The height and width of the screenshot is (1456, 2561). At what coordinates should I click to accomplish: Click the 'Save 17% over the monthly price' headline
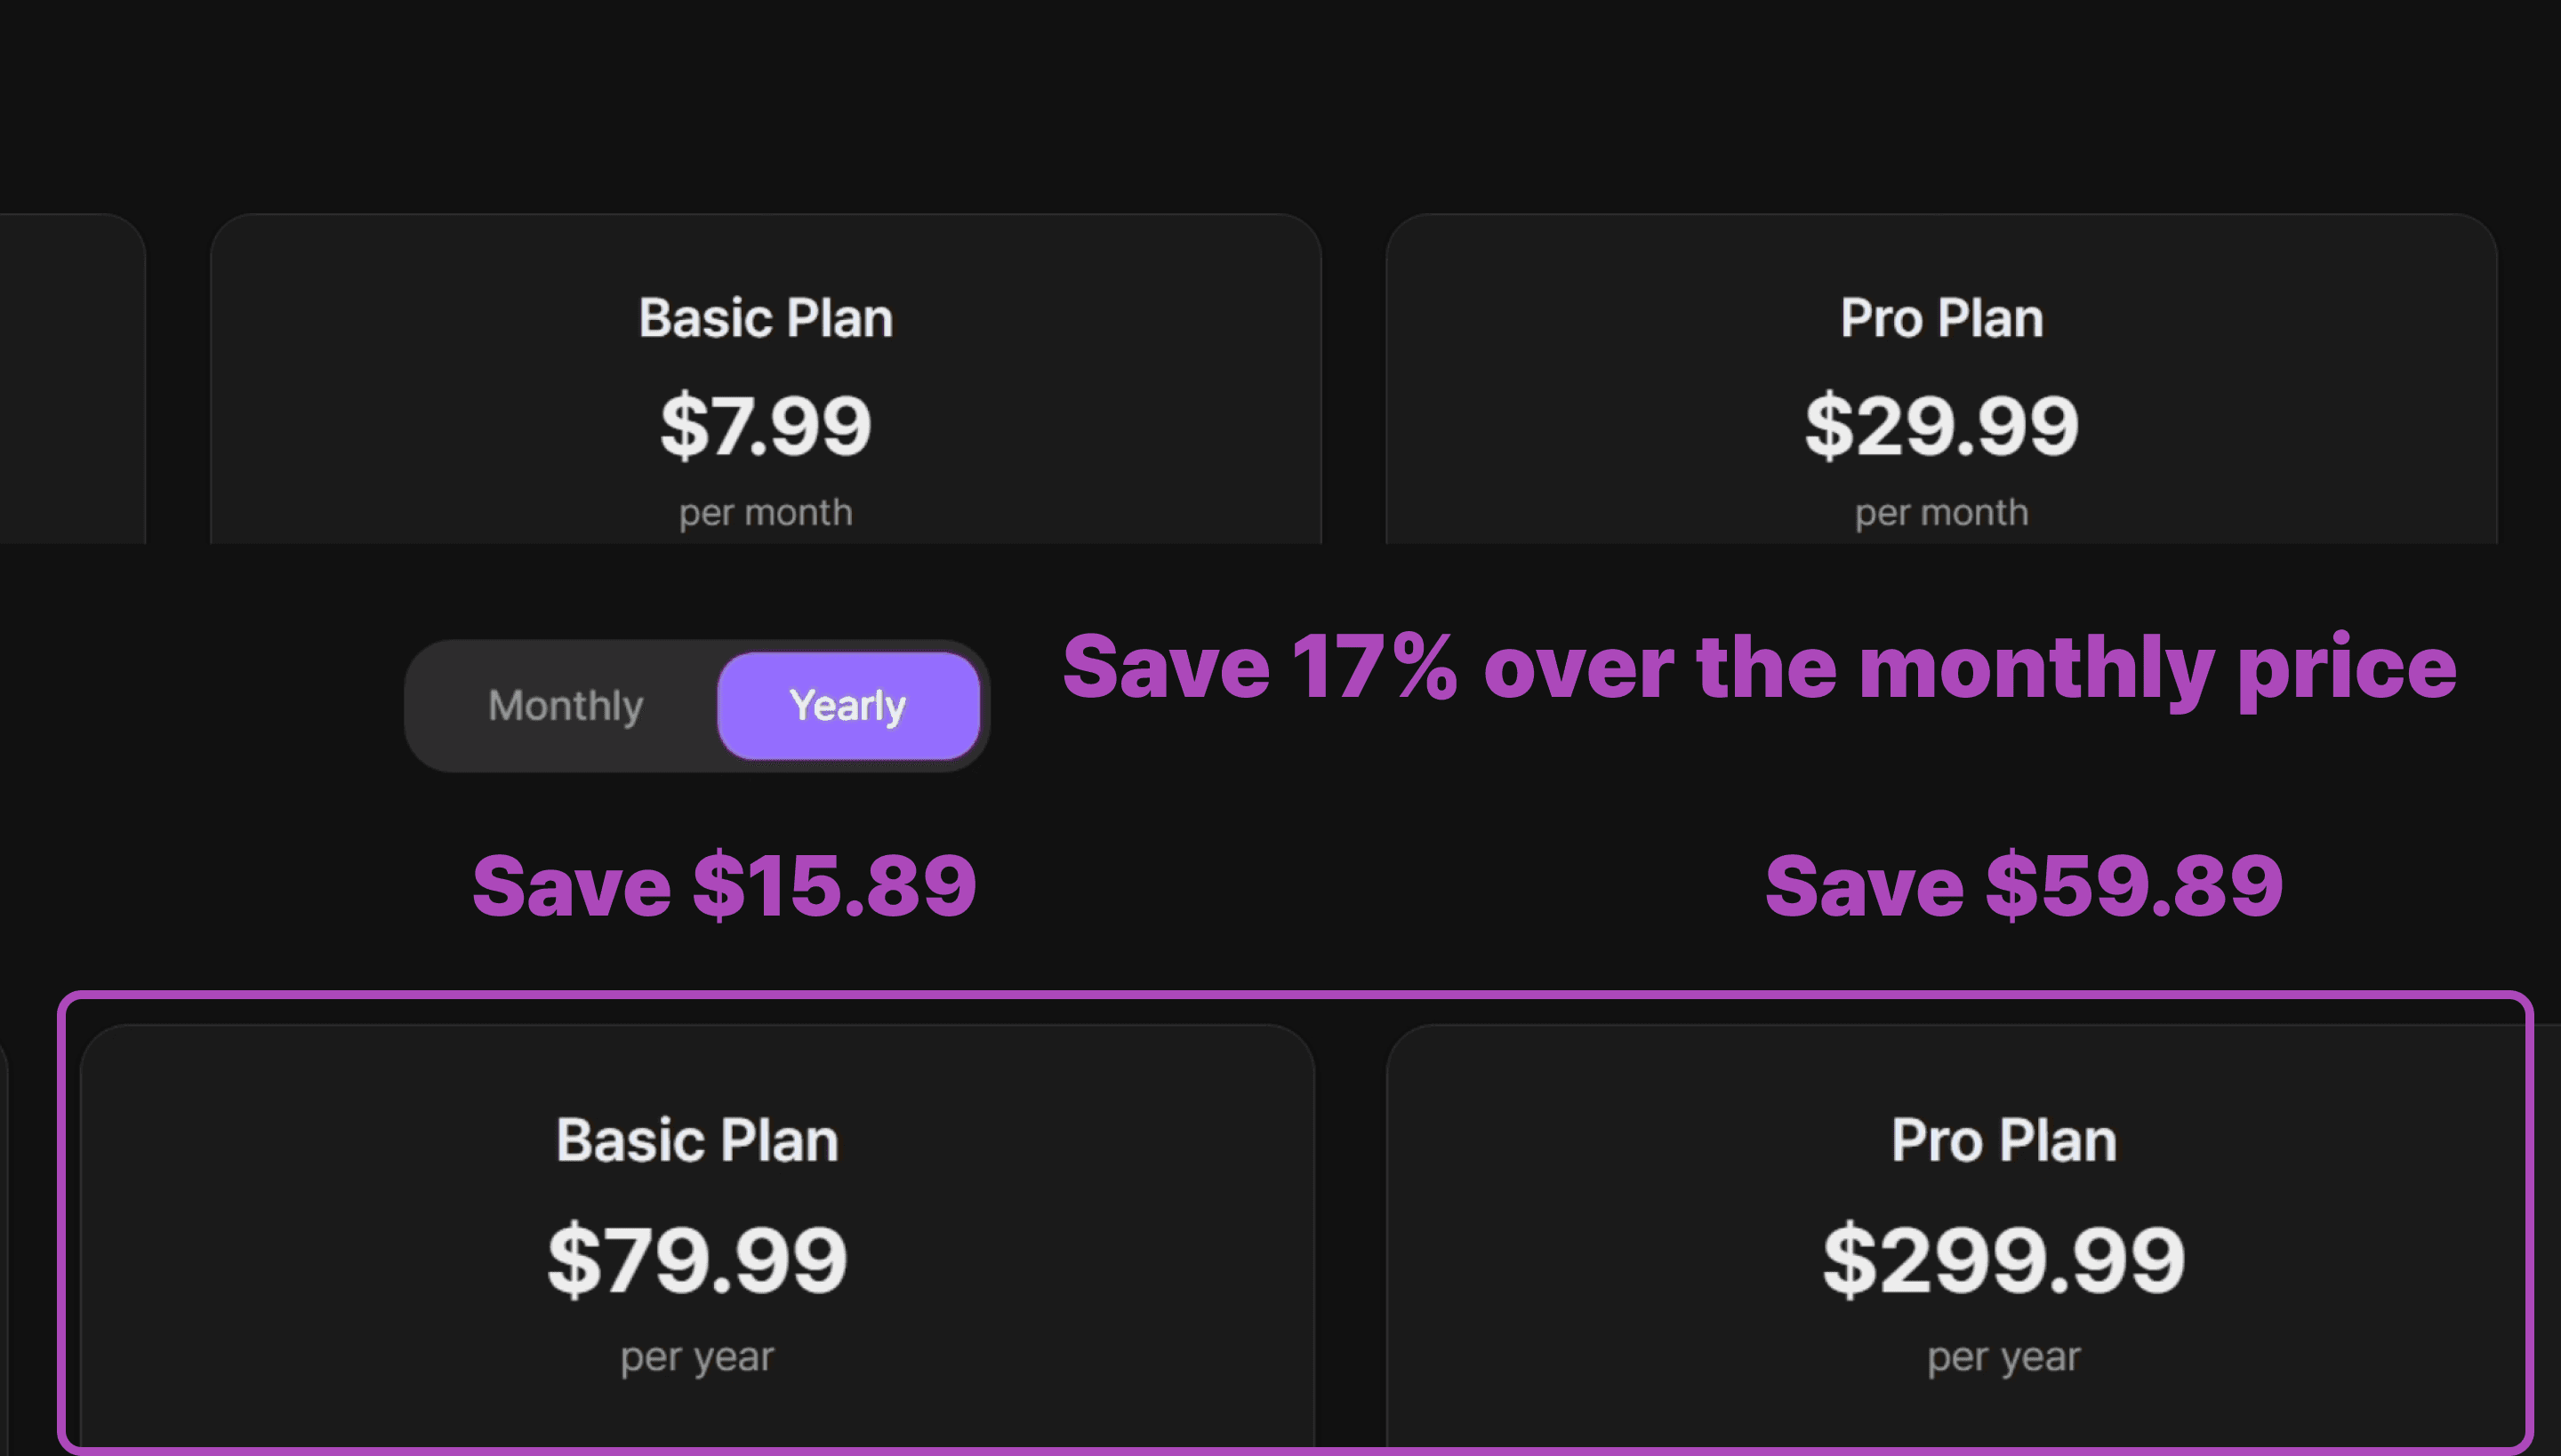click(x=1759, y=668)
